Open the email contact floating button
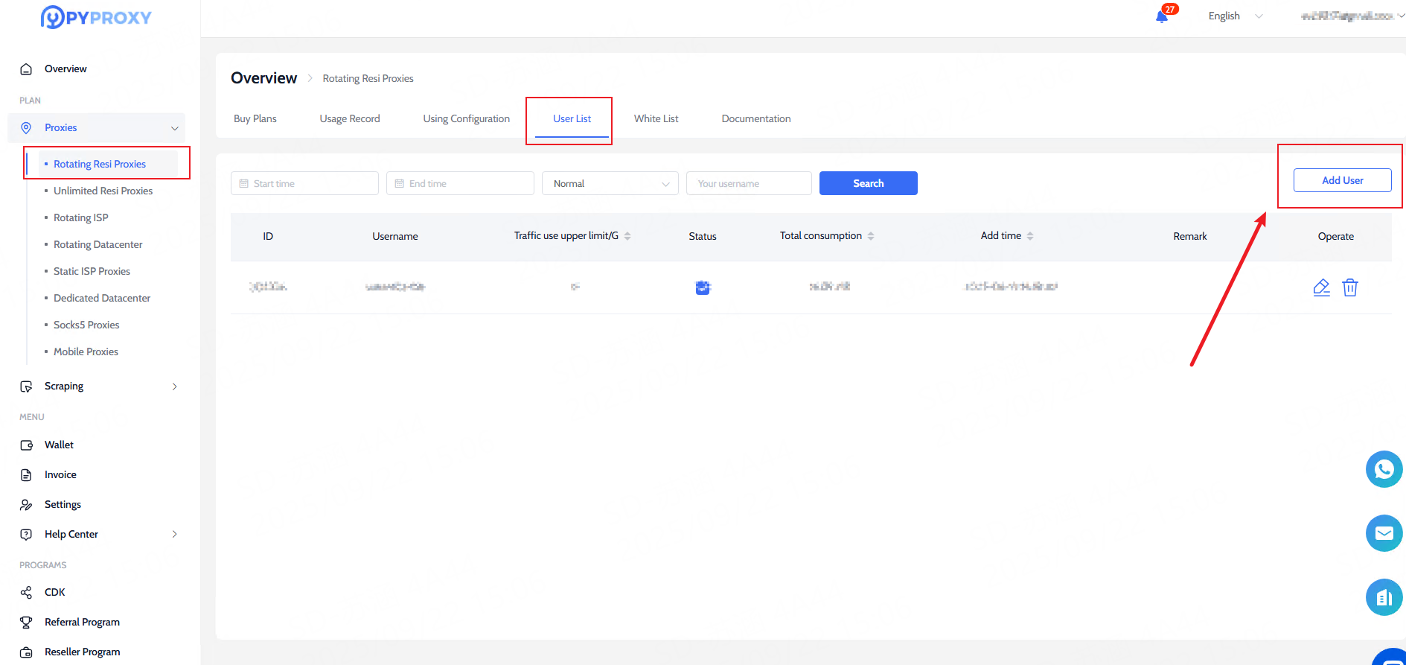This screenshot has width=1406, height=665. click(1384, 533)
